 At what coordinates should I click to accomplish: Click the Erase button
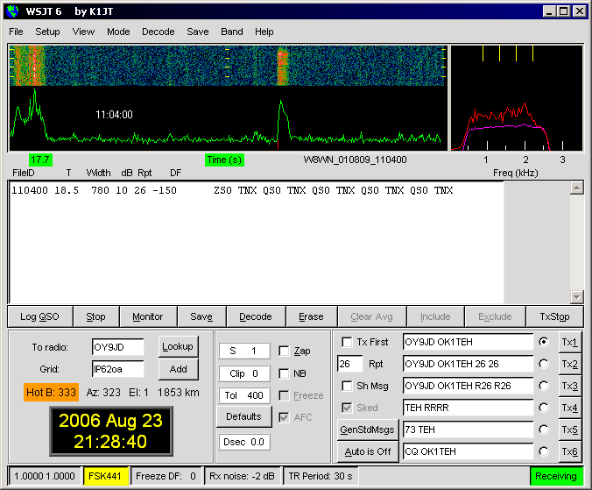pyautogui.click(x=311, y=316)
